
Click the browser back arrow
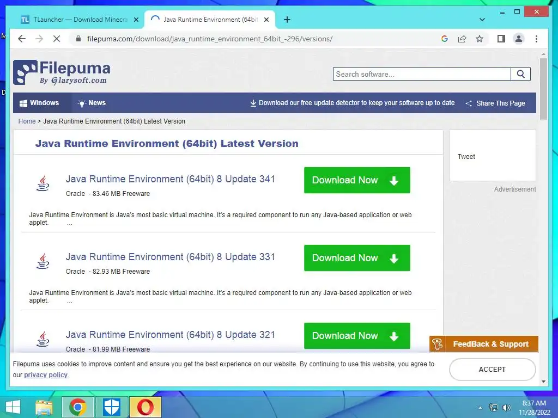(22, 39)
